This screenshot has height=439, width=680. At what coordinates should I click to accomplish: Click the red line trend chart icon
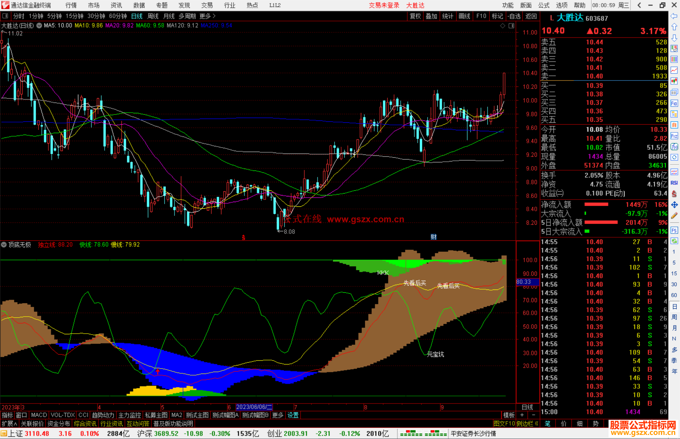click(x=674, y=70)
